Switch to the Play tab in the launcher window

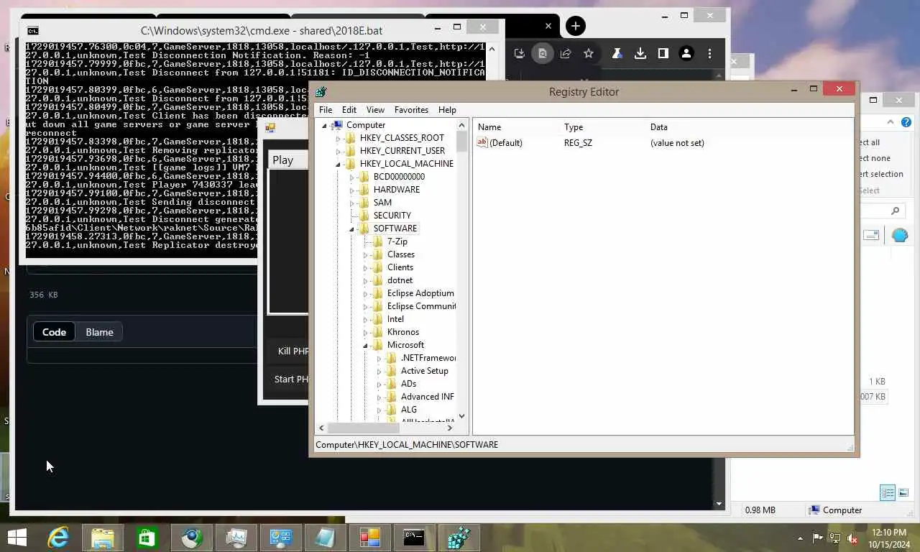[x=283, y=160]
